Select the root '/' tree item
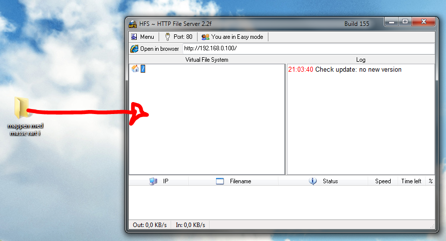The image size is (446, 241). (143, 69)
